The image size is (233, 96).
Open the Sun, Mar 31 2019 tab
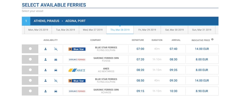click(202, 30)
